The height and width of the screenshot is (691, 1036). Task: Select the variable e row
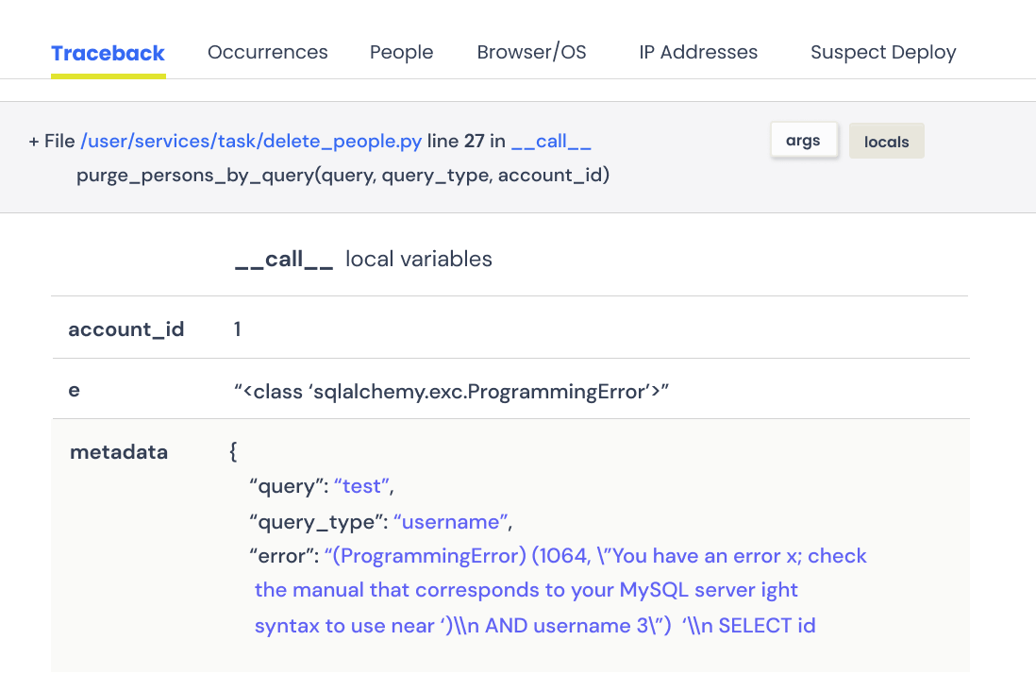(x=75, y=390)
